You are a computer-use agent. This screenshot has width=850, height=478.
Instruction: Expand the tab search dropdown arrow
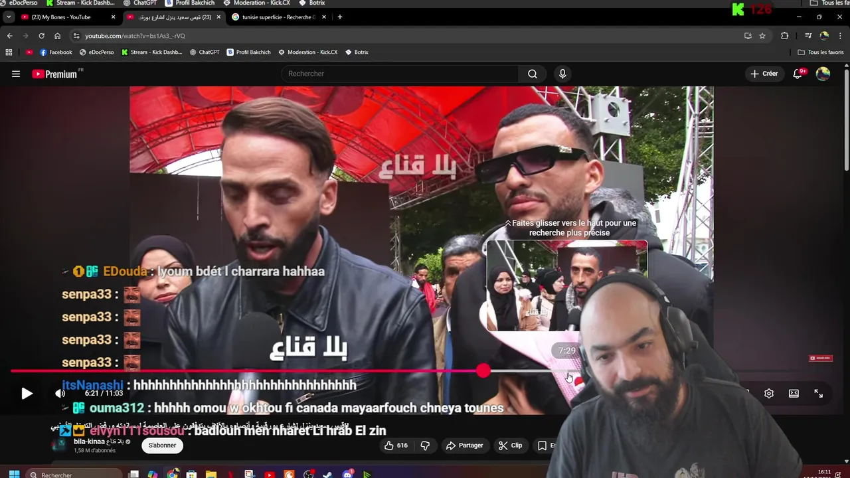coord(9,17)
